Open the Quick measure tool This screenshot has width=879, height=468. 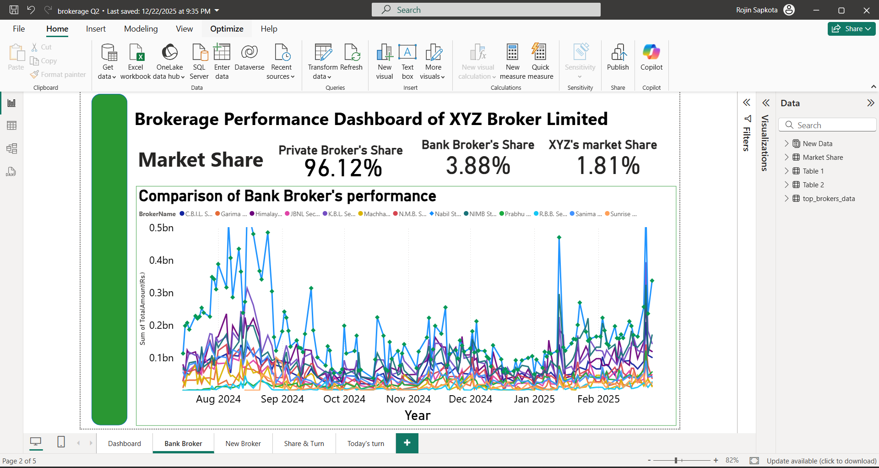[x=540, y=60]
